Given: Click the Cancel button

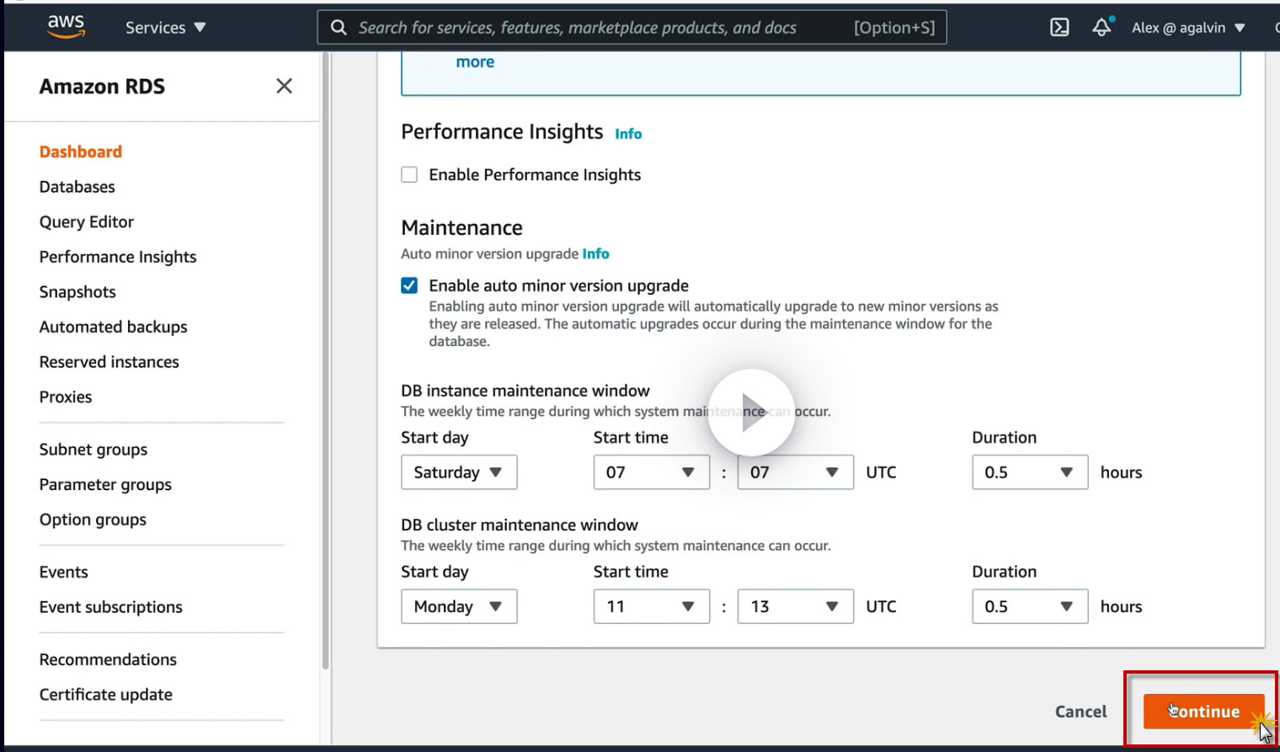Looking at the screenshot, I should tap(1080, 712).
